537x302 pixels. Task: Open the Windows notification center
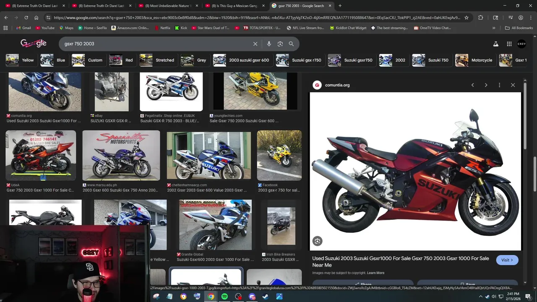[x=528, y=297]
